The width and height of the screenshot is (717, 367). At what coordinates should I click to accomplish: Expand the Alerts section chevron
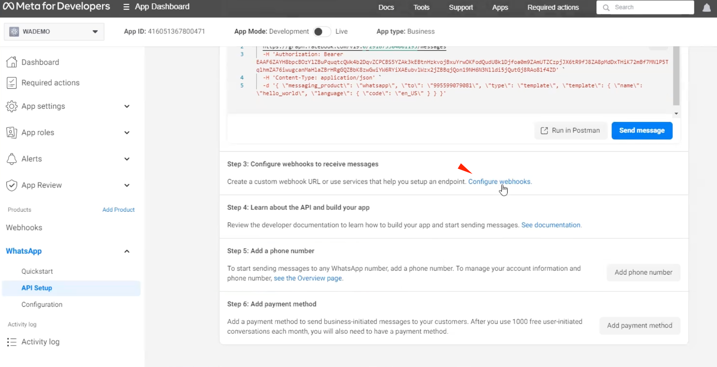coord(127,159)
